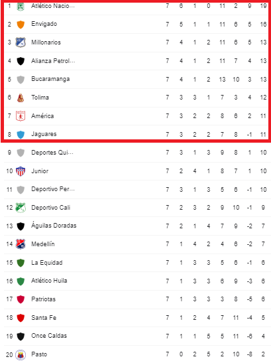
Task: Open the Alianza Petrolera team name
Action: 53,61
